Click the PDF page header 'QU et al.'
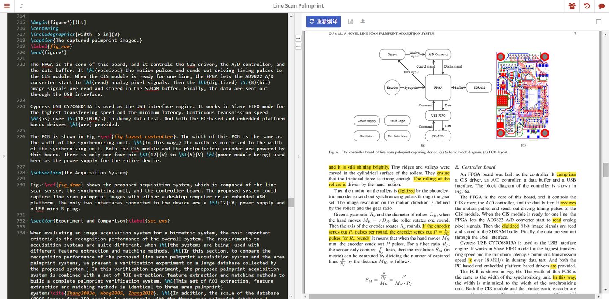Screen dimensions: 609x299 pos(381,33)
